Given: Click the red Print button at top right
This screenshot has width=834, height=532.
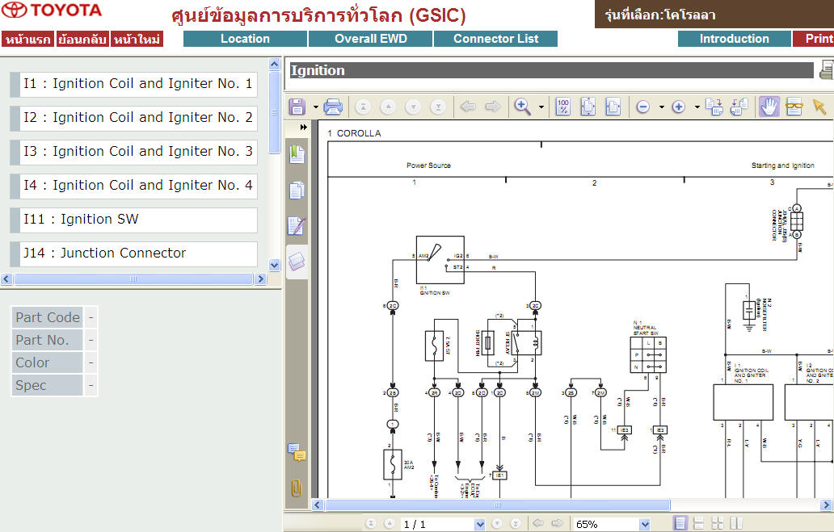Looking at the screenshot, I should point(814,39).
